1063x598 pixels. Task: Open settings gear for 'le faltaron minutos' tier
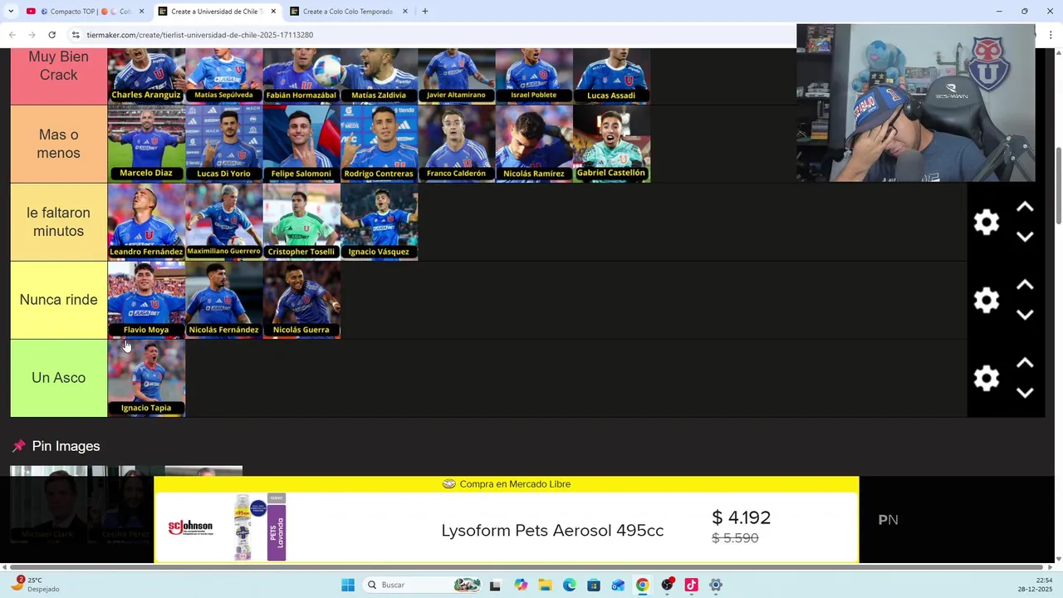[987, 222]
